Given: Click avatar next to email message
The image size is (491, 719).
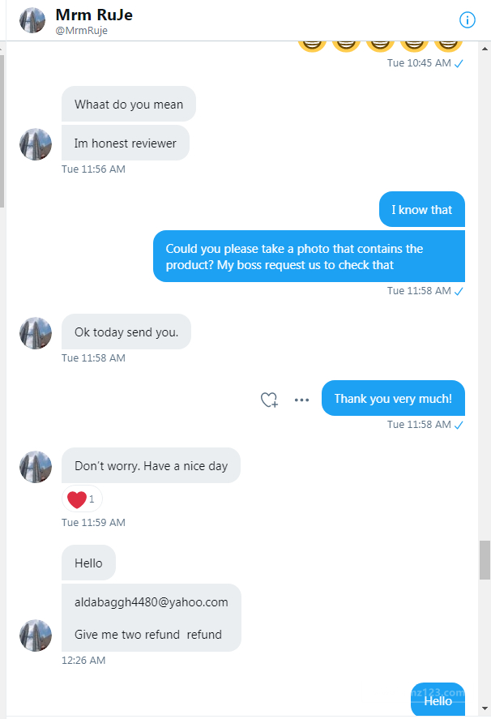Looking at the screenshot, I should click(x=36, y=636).
